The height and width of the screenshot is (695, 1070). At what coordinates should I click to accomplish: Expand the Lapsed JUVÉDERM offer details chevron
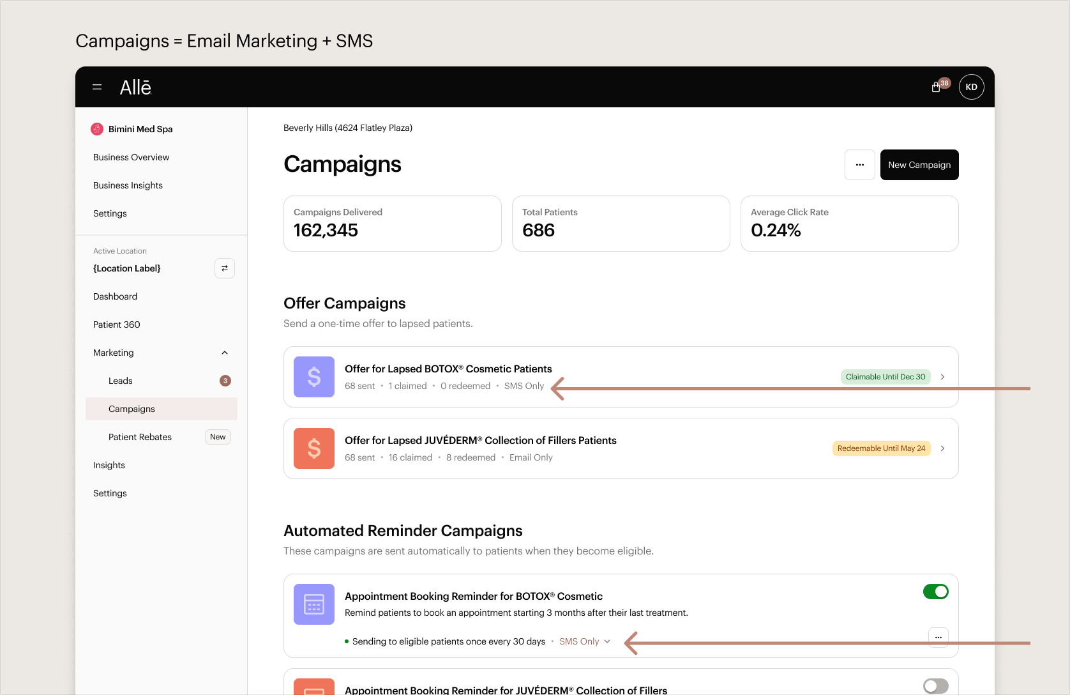pos(942,448)
